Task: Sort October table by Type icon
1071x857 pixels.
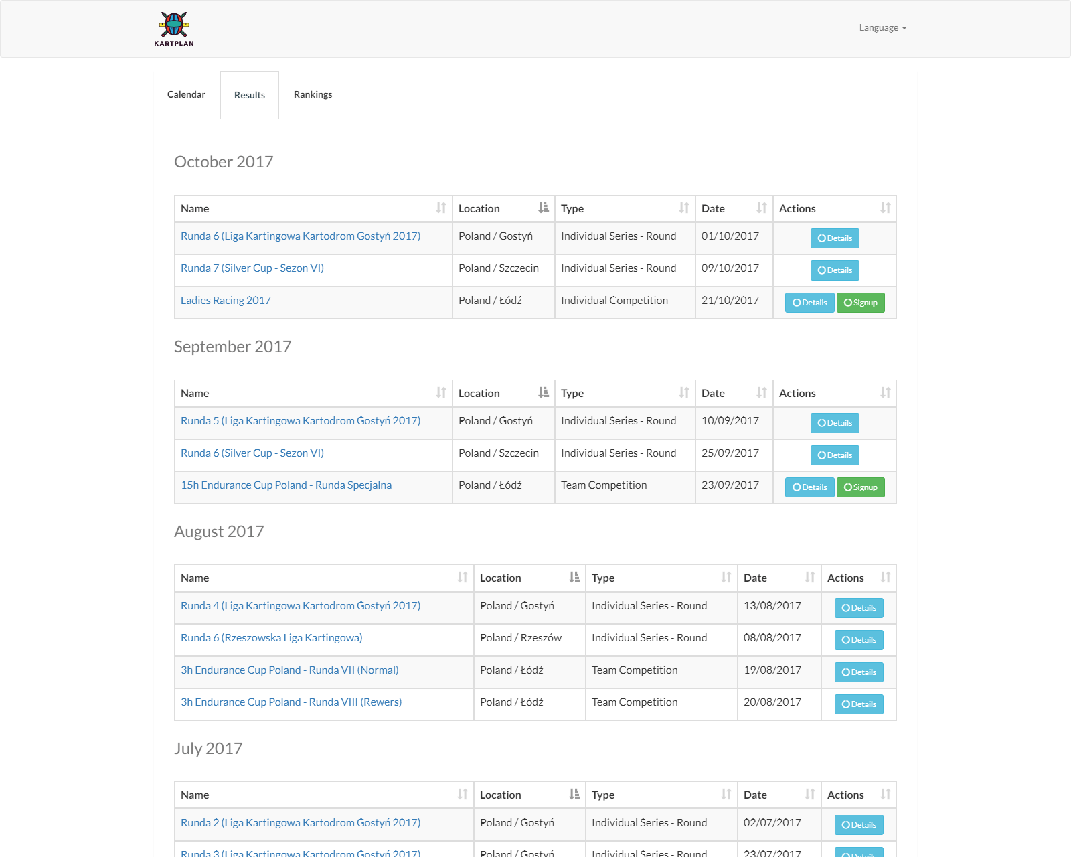Action: pos(684,208)
